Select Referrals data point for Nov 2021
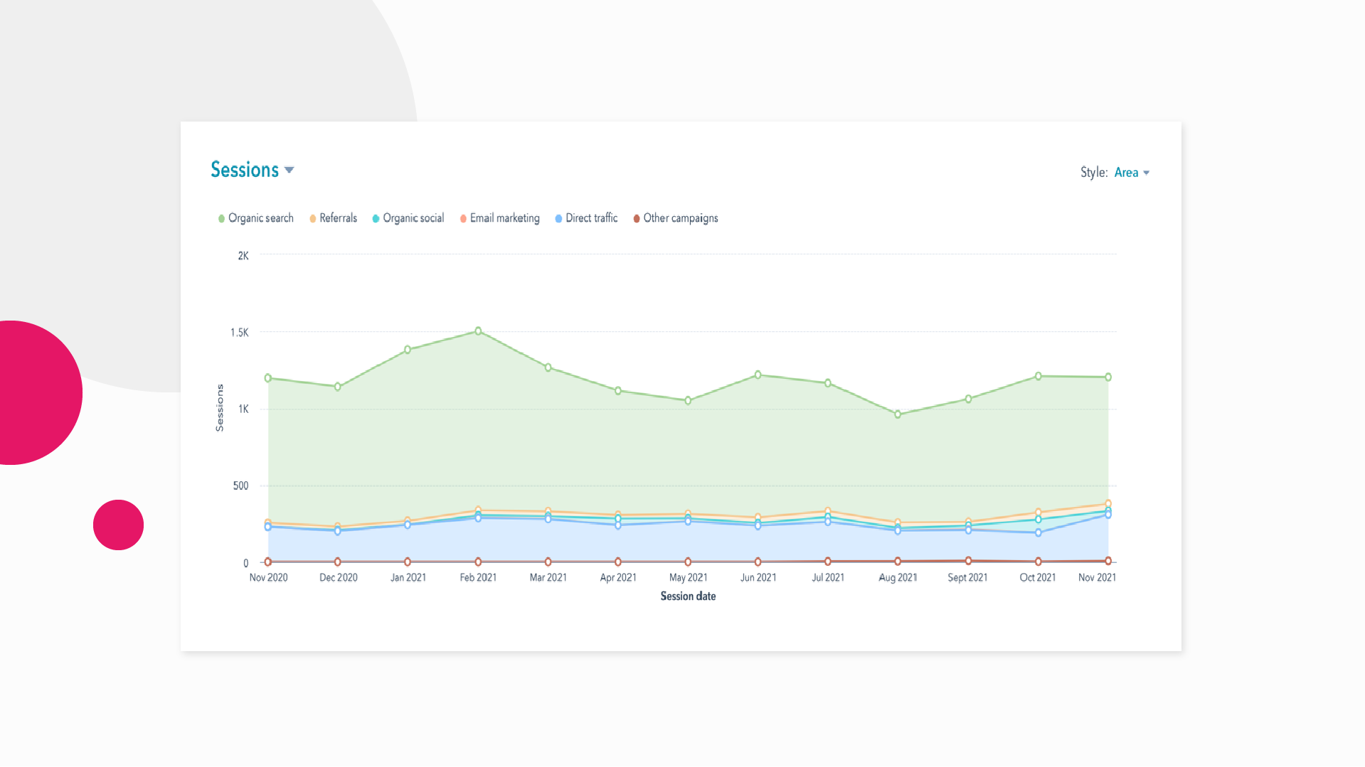The image size is (1365, 767). 1108,503
